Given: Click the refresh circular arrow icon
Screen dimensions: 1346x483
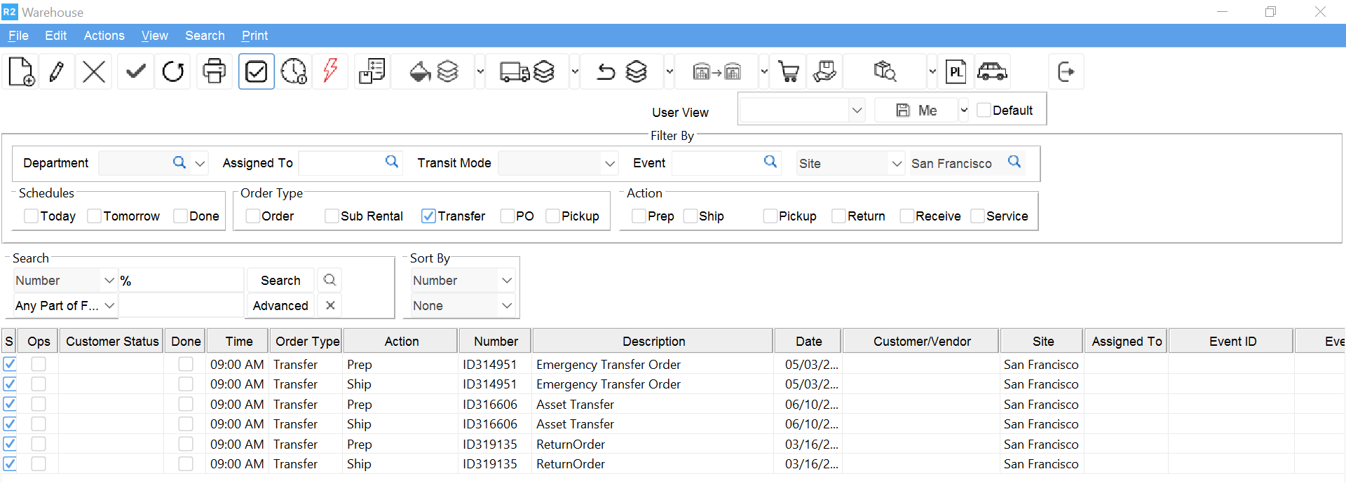Looking at the screenshot, I should (173, 71).
